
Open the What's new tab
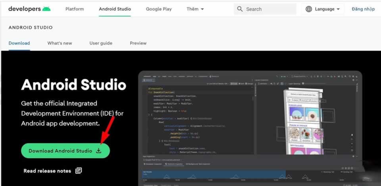click(x=60, y=43)
